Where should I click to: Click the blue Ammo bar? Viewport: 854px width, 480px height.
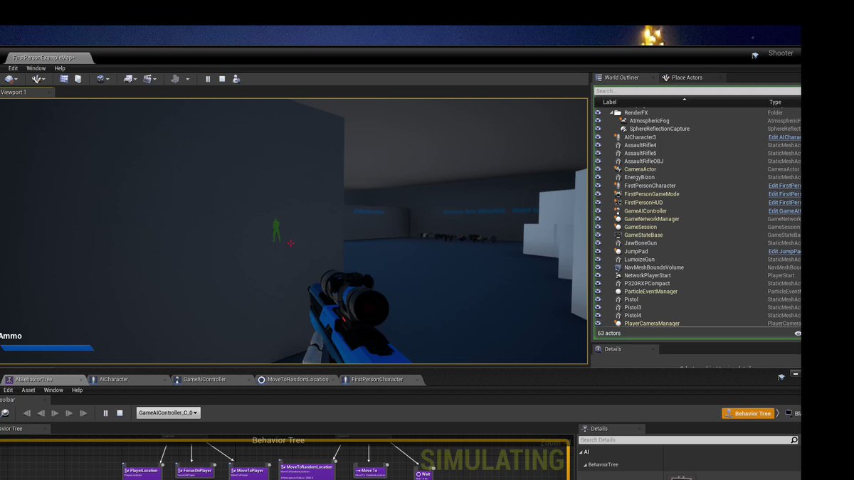click(46, 348)
